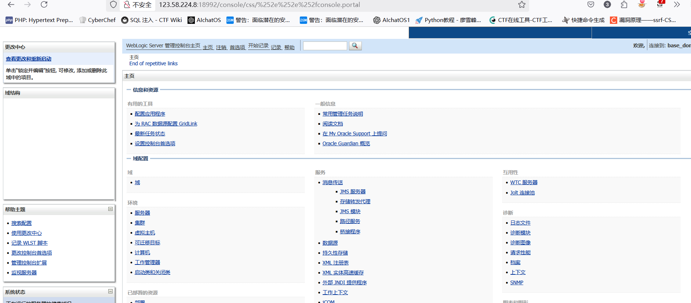The image size is (691, 303).
Task: Click the extension icon with red 7 badge
Action: [x=660, y=4]
